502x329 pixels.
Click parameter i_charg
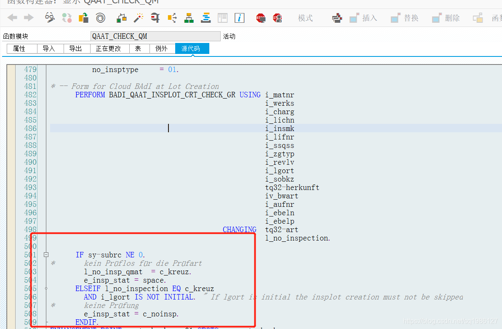click(x=280, y=112)
